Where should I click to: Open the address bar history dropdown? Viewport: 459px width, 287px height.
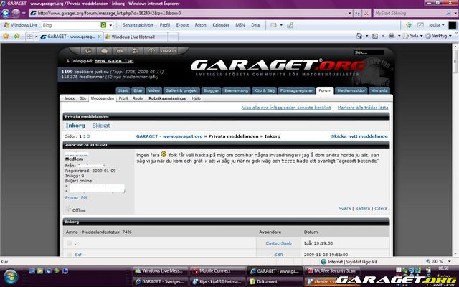349,13
